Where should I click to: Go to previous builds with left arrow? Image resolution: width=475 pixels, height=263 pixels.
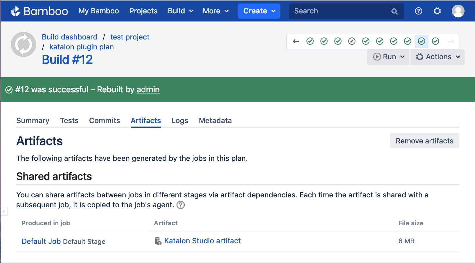tap(296, 41)
